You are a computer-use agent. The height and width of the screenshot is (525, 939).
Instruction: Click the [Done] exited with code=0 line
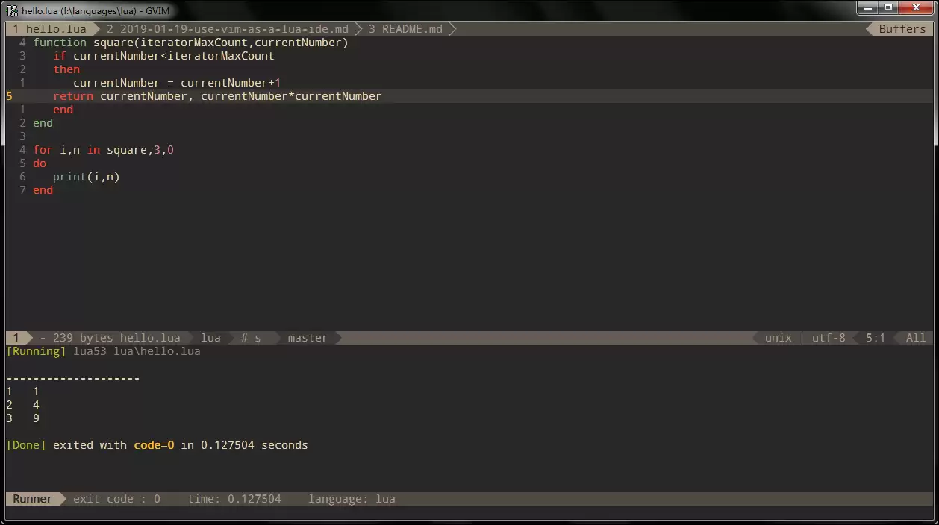[x=157, y=445]
